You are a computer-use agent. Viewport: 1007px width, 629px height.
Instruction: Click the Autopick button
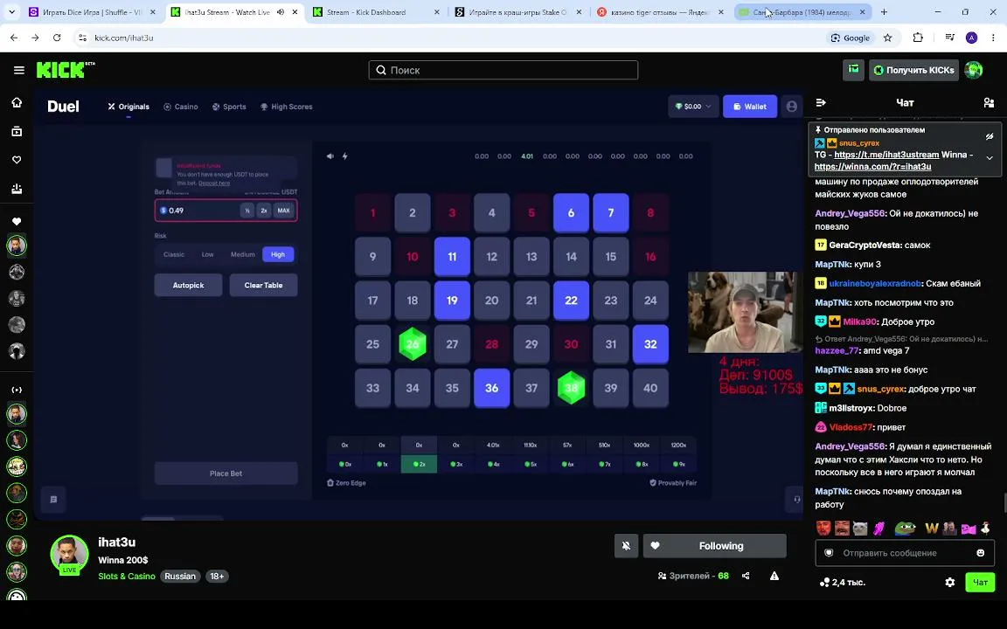(x=188, y=285)
